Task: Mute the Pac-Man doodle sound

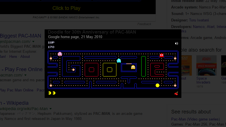Action: click(176, 43)
